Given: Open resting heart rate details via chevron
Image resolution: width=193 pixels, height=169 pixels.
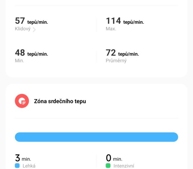Looking at the screenshot, I should click(x=34, y=30).
